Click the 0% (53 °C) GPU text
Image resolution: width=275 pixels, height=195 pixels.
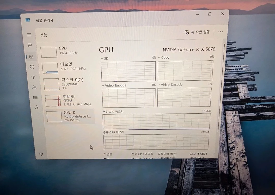point(72,120)
